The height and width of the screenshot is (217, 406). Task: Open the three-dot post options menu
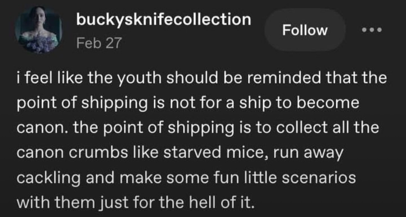point(371,30)
